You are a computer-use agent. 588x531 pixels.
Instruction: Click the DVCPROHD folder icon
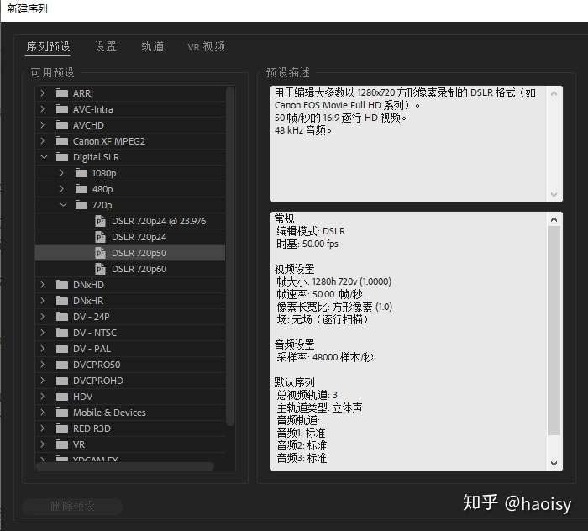(62, 381)
